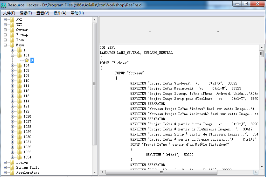Click the Bitmap folder icon
Viewport: 266px width, 177px height.
(x=12, y=35)
